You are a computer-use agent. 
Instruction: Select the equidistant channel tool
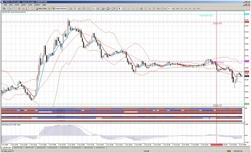click(x=141, y=8)
